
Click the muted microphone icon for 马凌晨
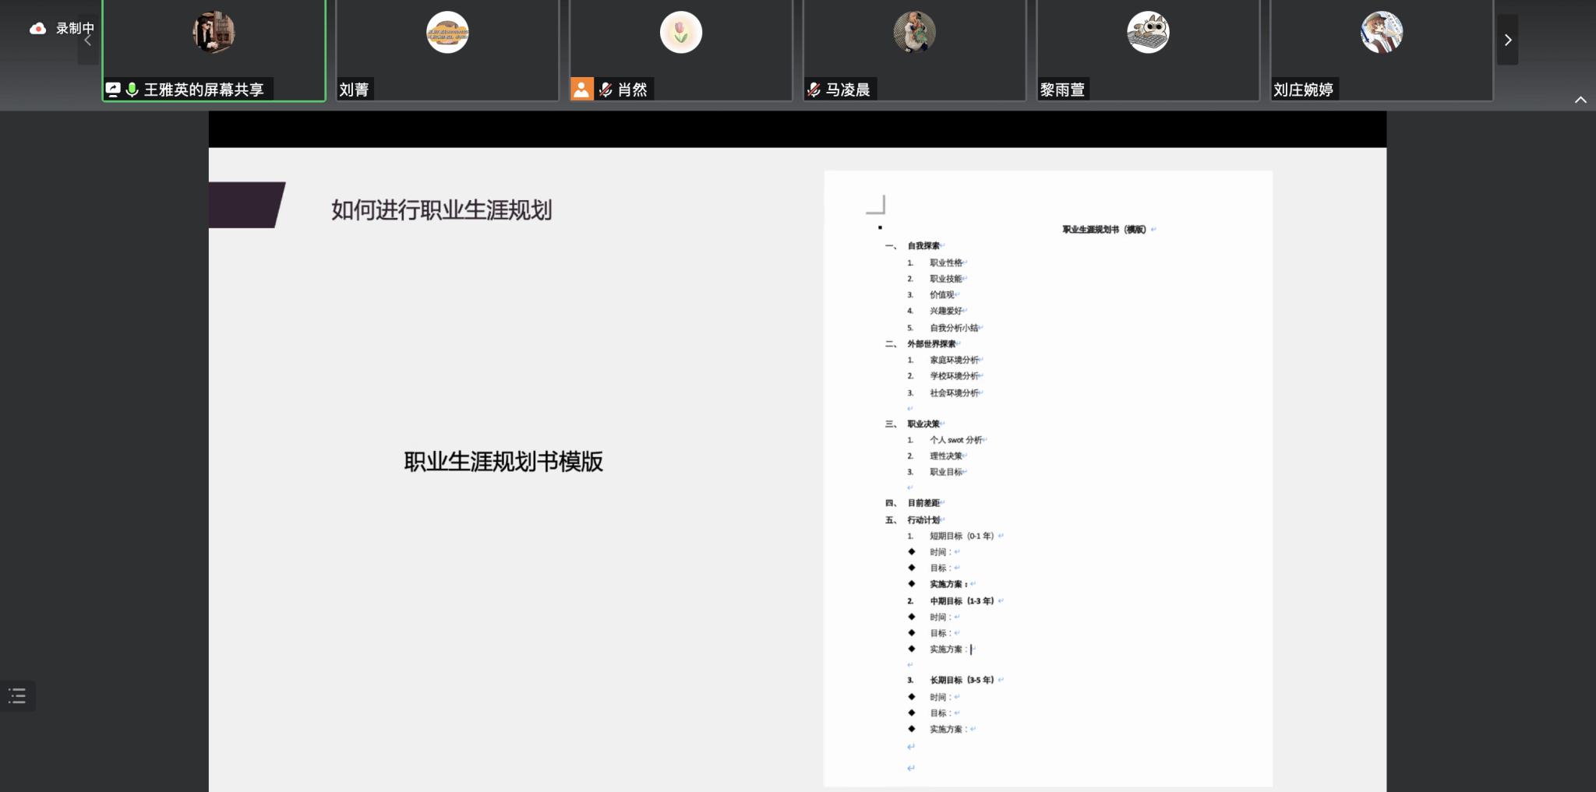pyautogui.click(x=814, y=90)
